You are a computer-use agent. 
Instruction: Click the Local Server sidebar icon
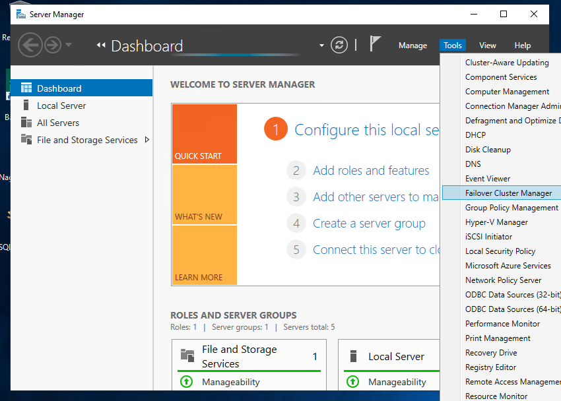click(x=26, y=105)
